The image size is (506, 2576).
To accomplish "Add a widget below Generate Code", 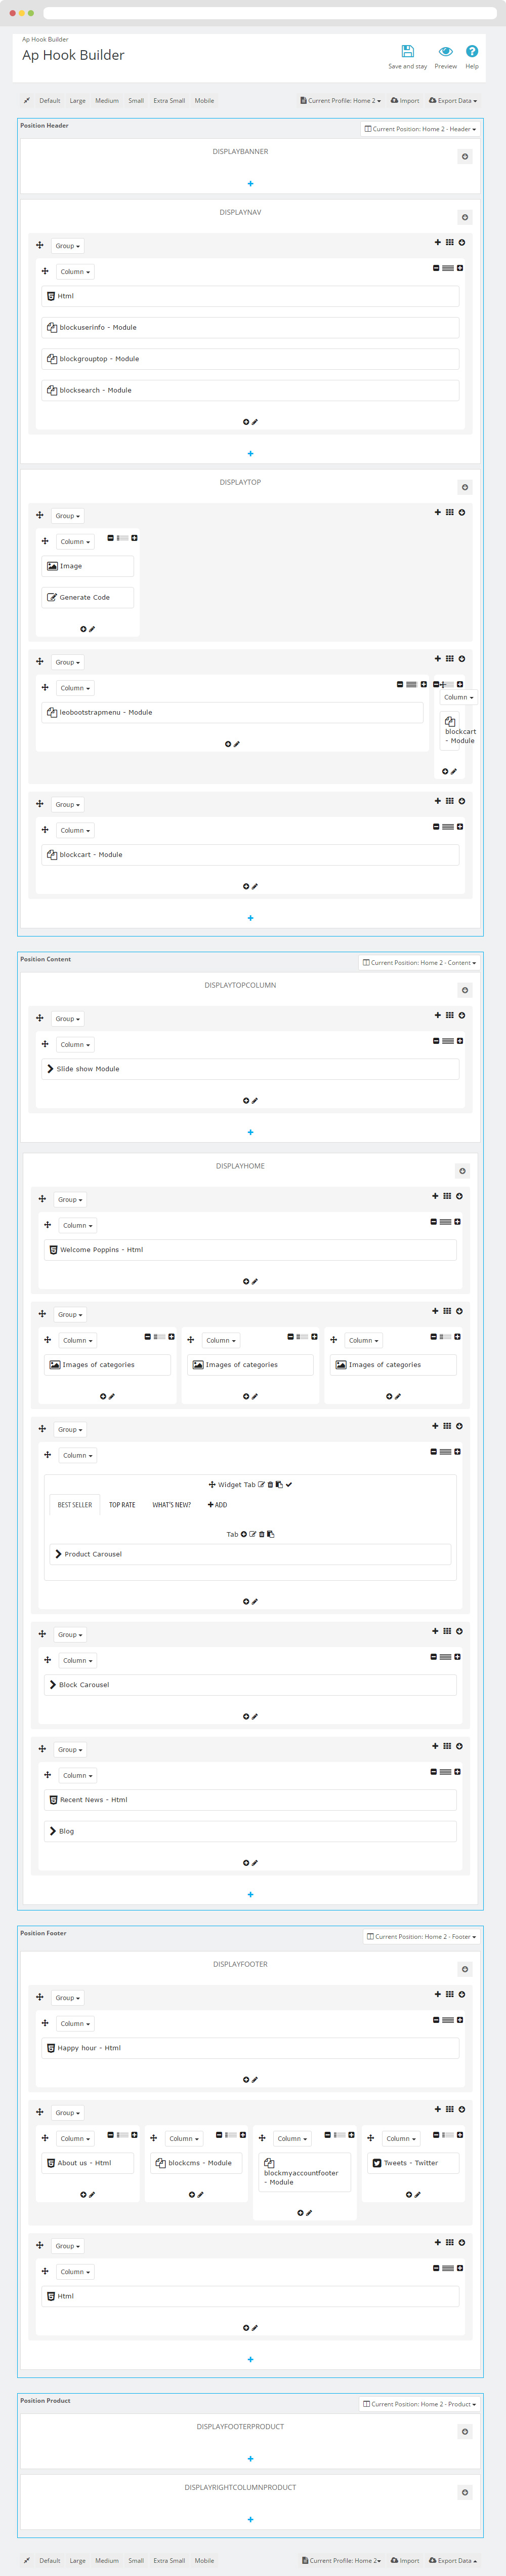I will (83, 629).
